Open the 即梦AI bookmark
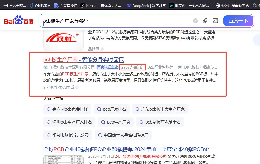 pos(190,5)
